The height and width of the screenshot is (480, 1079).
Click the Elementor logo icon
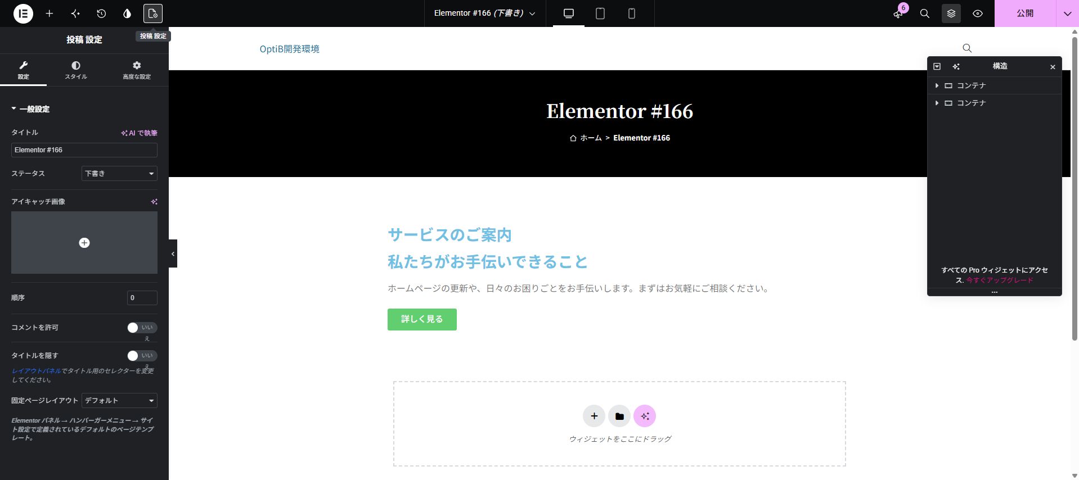click(x=23, y=13)
